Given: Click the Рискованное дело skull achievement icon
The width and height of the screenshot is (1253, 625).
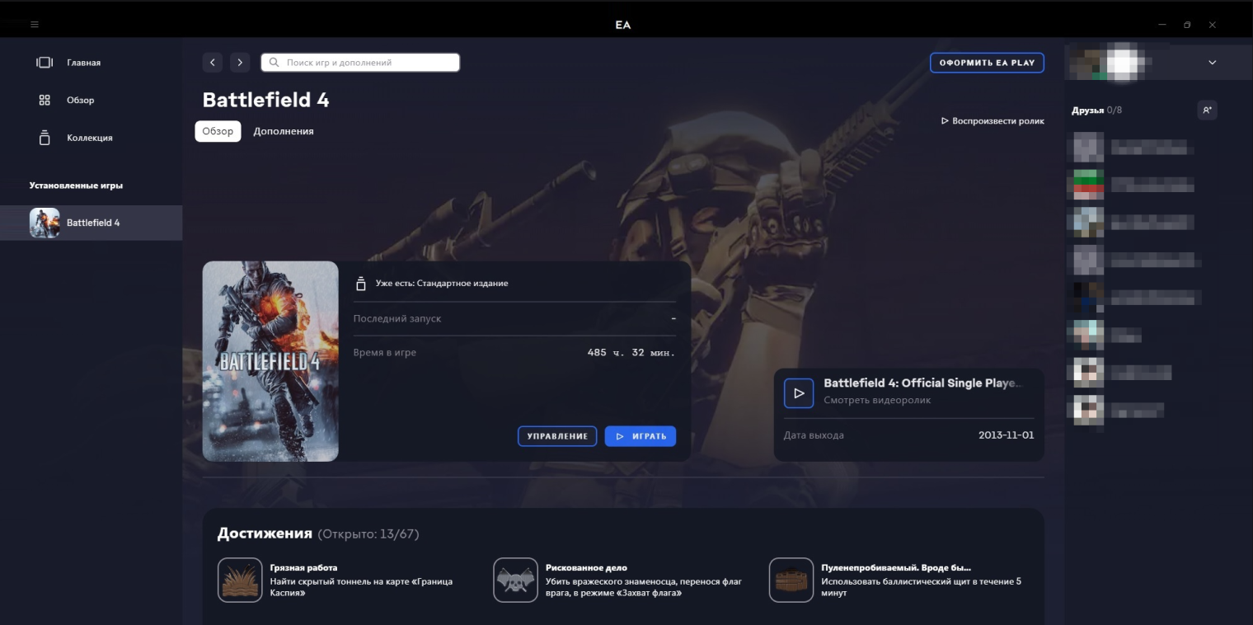Looking at the screenshot, I should 515,580.
